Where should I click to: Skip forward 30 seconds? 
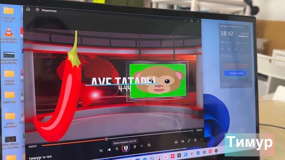tap(134, 147)
